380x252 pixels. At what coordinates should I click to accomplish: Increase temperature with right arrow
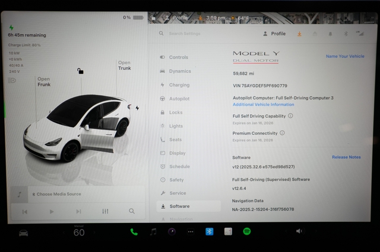point(94,232)
